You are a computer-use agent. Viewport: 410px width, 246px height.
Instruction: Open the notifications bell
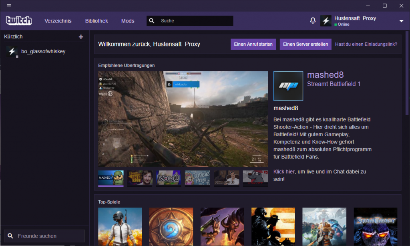[313, 21]
